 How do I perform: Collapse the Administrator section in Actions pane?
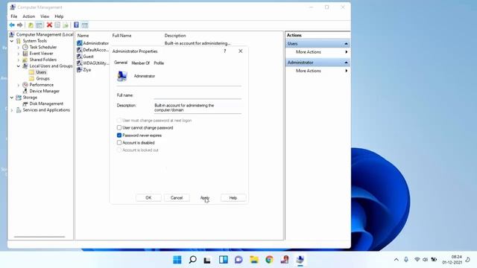(x=346, y=63)
